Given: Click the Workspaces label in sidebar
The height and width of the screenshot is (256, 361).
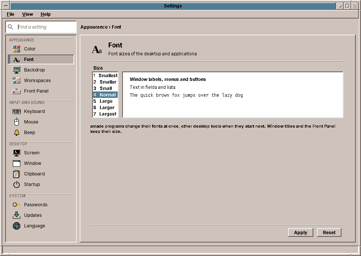Looking at the screenshot, I should coord(37,81).
